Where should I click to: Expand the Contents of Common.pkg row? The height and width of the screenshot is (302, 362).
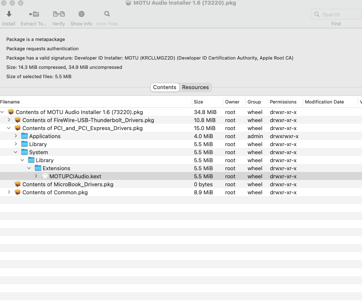9,193
